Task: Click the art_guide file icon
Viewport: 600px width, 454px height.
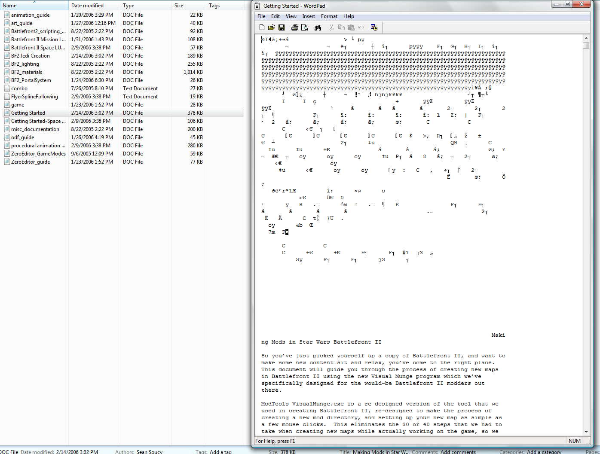Action: tap(7, 23)
